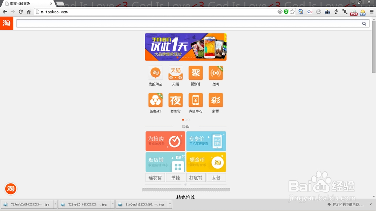Open the 夜淘宝 icon
Screen dimensions: 376x211
pos(176,103)
